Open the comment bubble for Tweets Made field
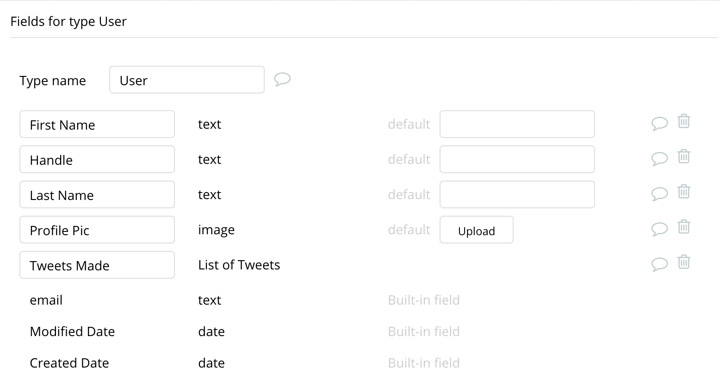This screenshot has width=720, height=387. pos(660,264)
